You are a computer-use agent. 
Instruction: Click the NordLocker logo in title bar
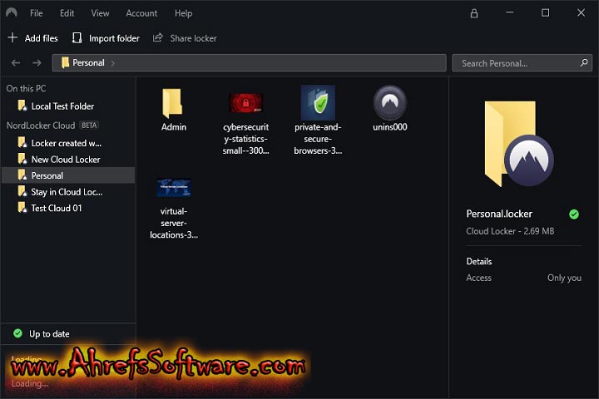point(11,13)
